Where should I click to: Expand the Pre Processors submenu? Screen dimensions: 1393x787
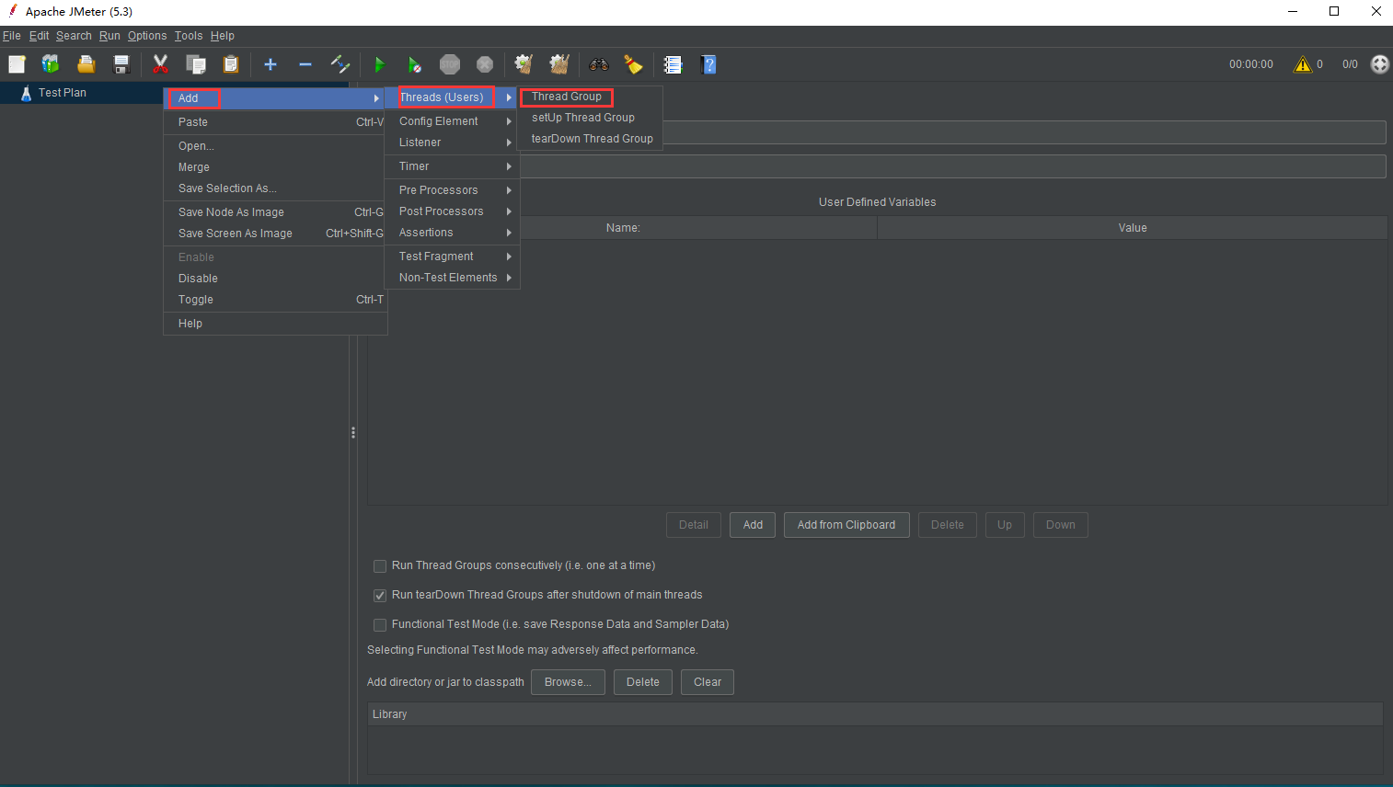tap(452, 190)
